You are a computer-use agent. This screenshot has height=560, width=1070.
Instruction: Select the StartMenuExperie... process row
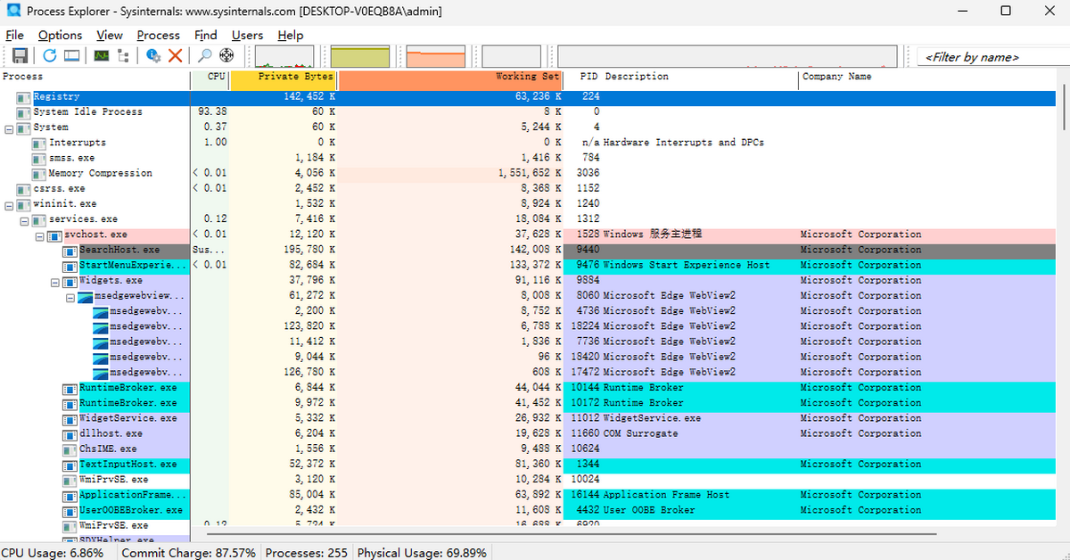[x=528, y=266]
